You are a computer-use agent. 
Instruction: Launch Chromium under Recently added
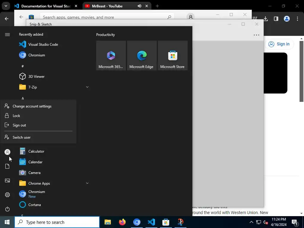[54, 55]
